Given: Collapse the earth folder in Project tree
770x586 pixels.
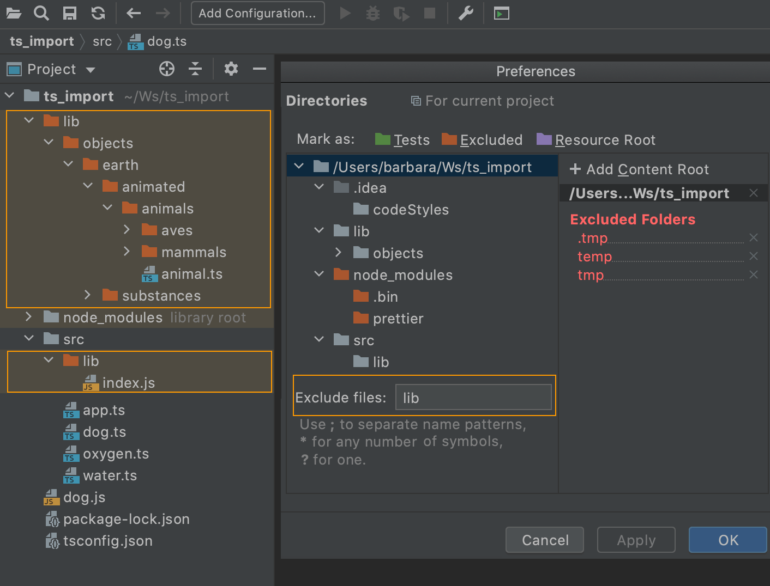Looking at the screenshot, I should click(x=69, y=164).
